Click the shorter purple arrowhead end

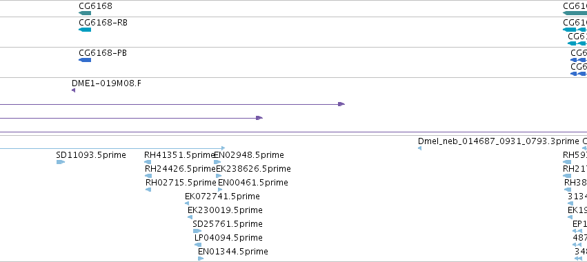tap(259, 118)
